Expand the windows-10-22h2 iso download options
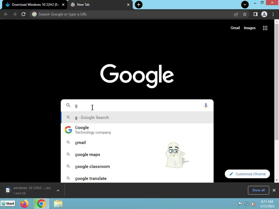 tap(58, 190)
